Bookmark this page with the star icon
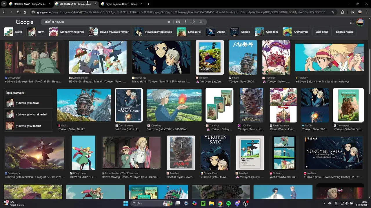Screen dimensions: 371x208 pyautogui.click(x=333, y=12)
